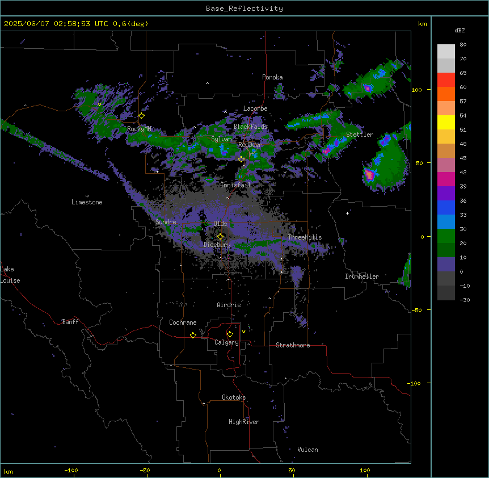Click the Banff label
The height and width of the screenshot is (478, 489).
pos(70,322)
